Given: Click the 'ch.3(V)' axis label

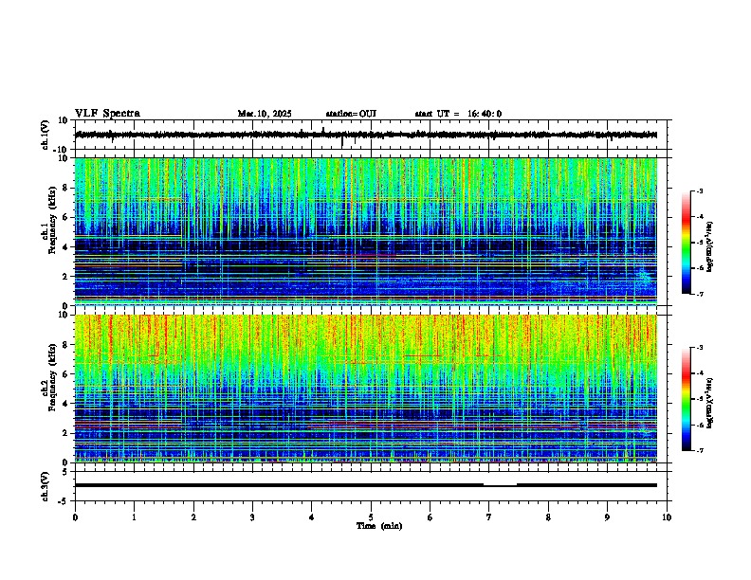Looking at the screenshot, I should tap(46, 486).
